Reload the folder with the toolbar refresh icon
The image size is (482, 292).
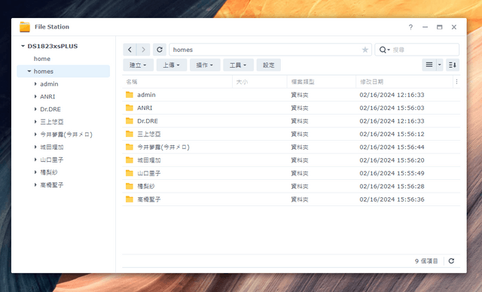point(160,50)
